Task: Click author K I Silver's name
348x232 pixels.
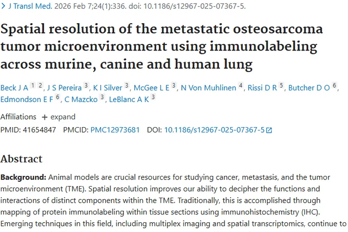Action: coord(108,88)
